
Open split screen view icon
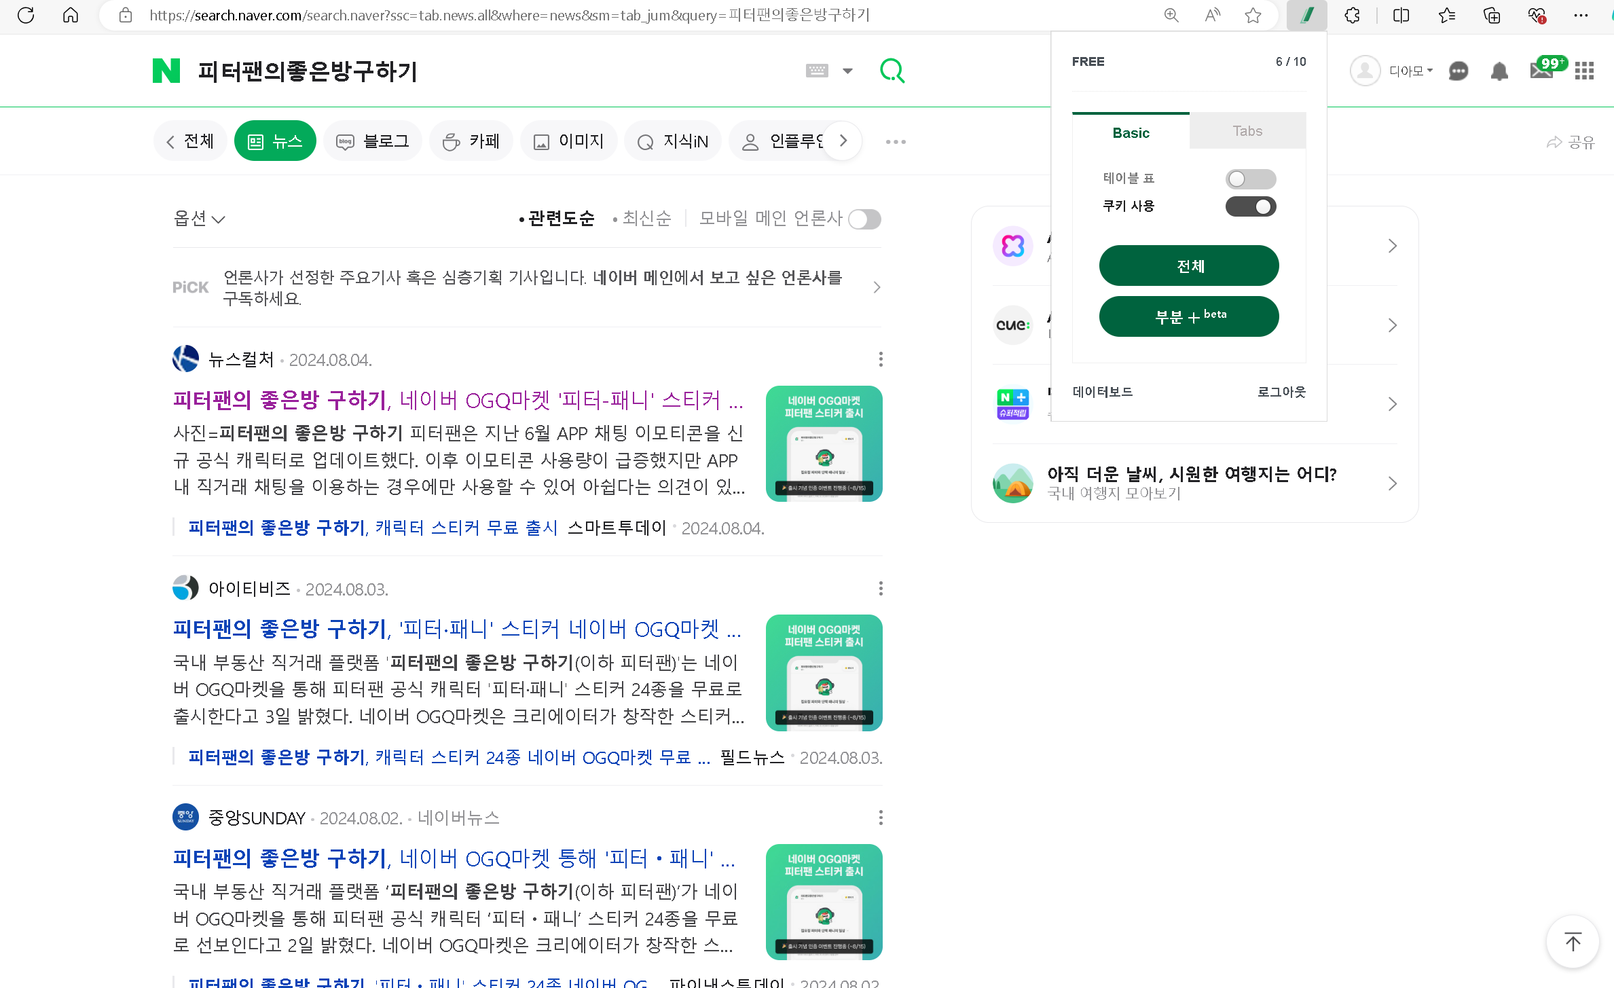tap(1401, 15)
